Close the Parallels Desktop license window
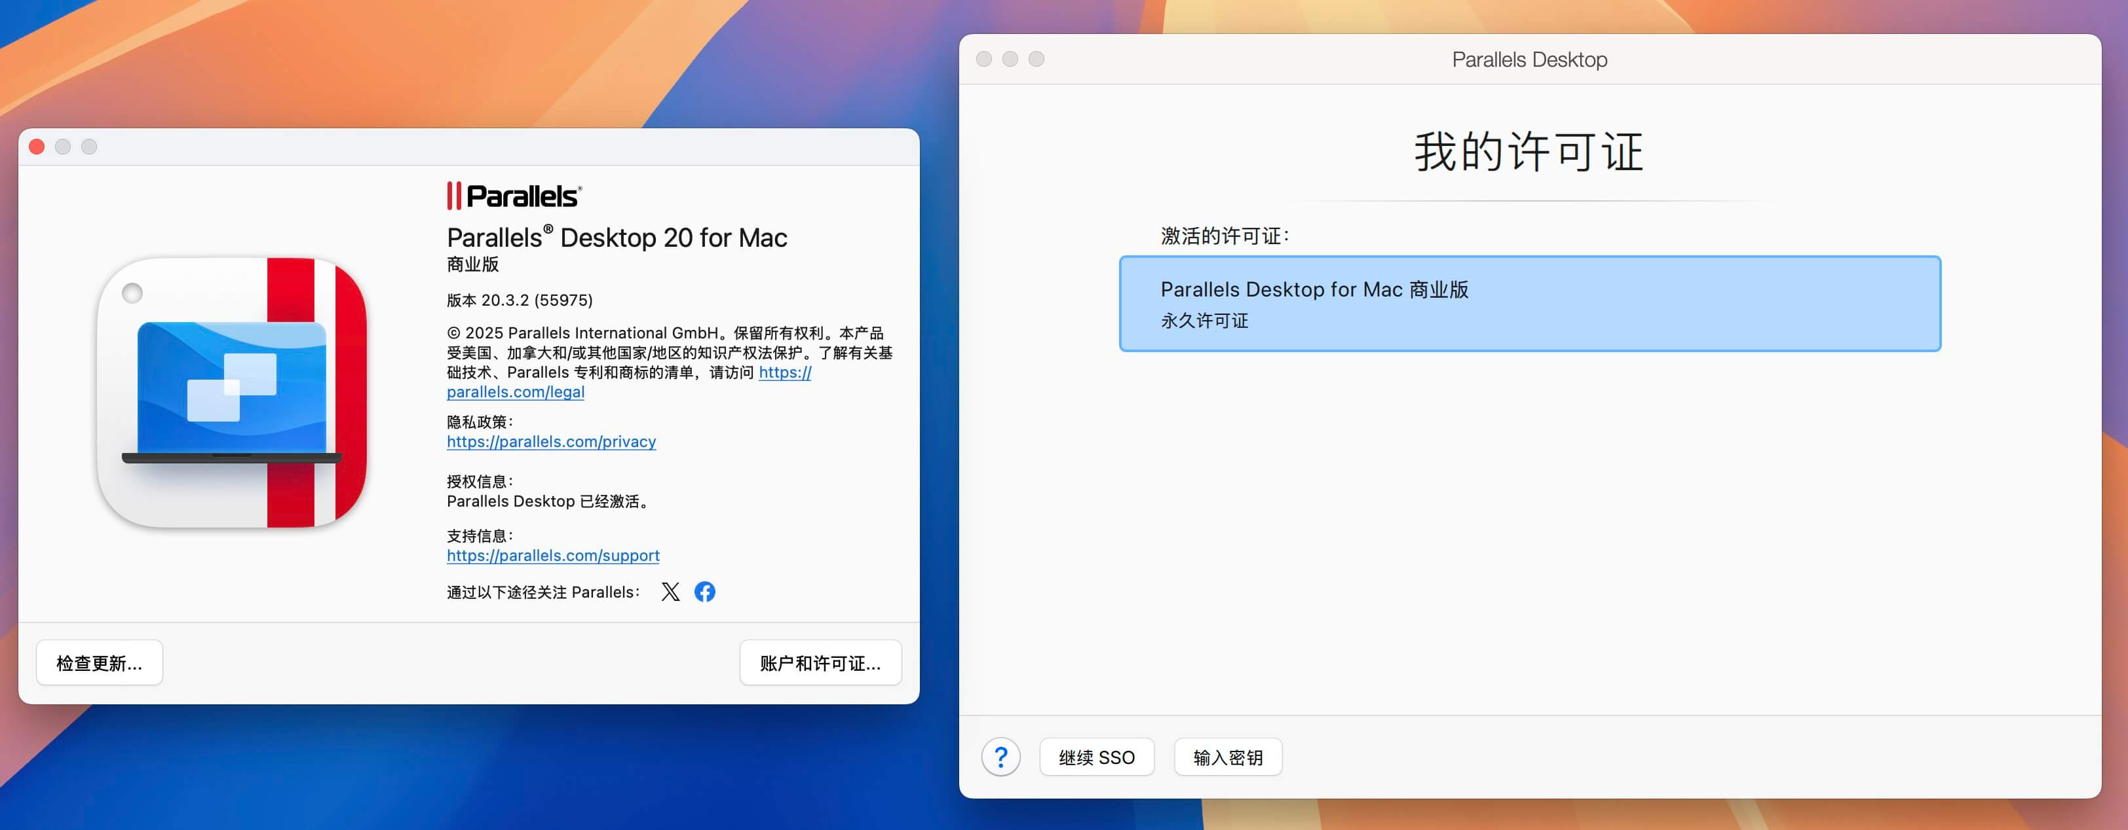 [983, 60]
